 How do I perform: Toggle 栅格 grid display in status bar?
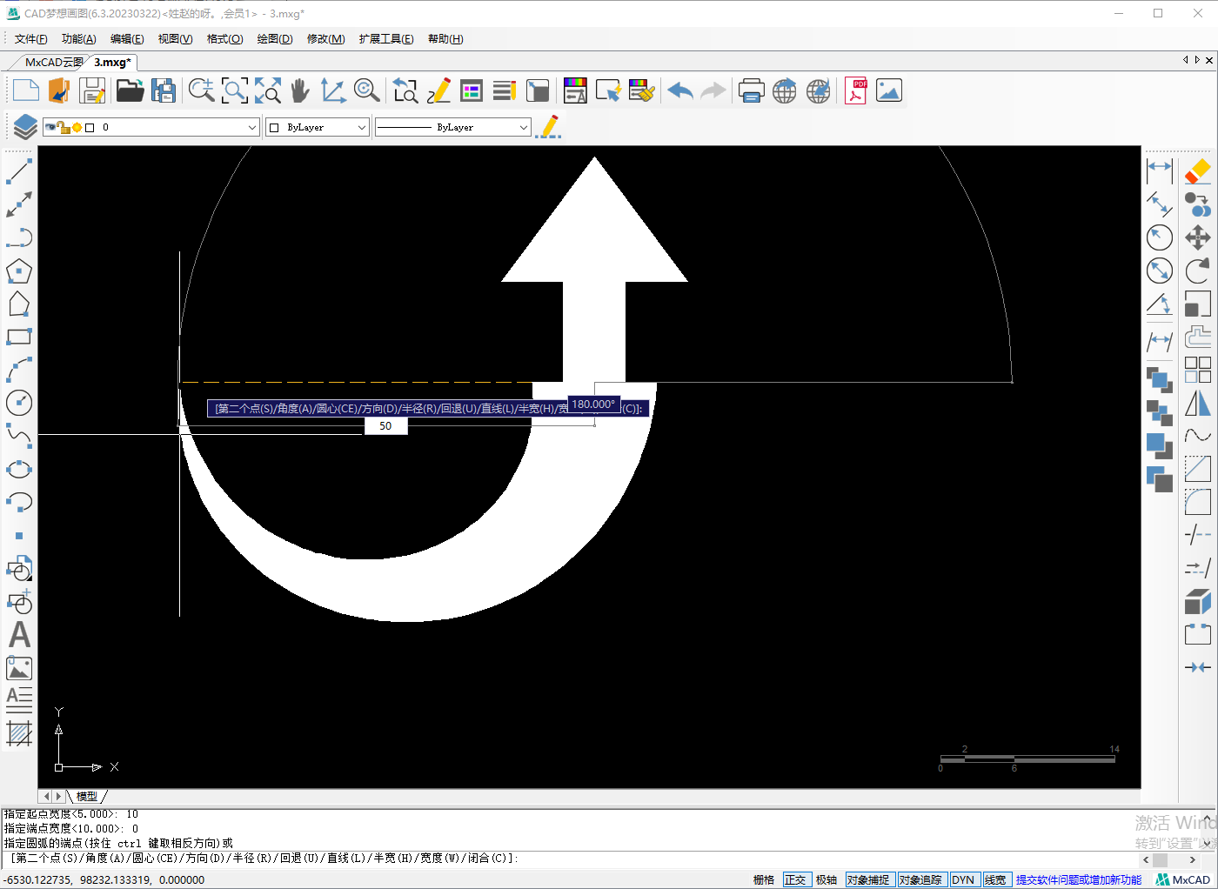point(764,879)
